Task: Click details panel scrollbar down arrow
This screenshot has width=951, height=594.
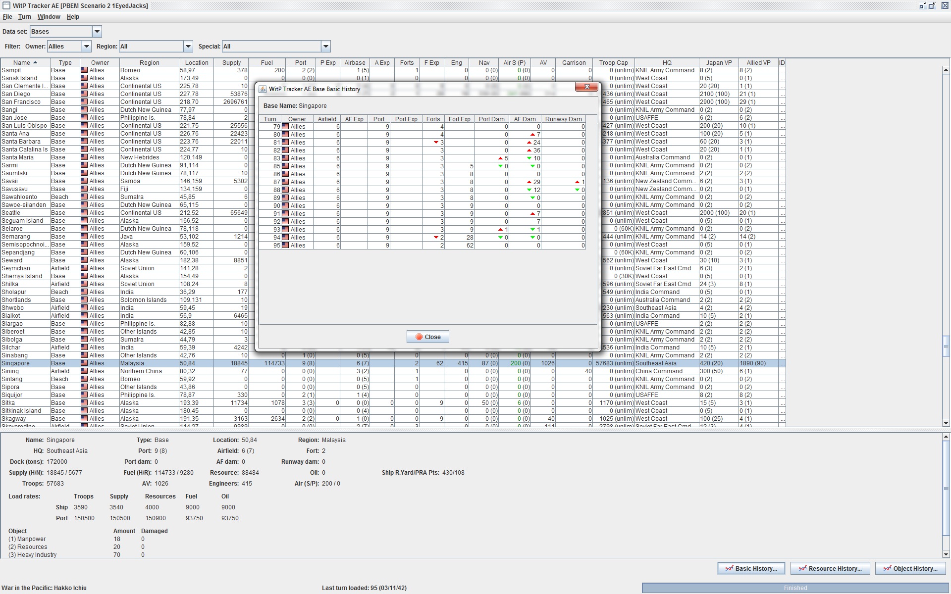Action: [946, 554]
